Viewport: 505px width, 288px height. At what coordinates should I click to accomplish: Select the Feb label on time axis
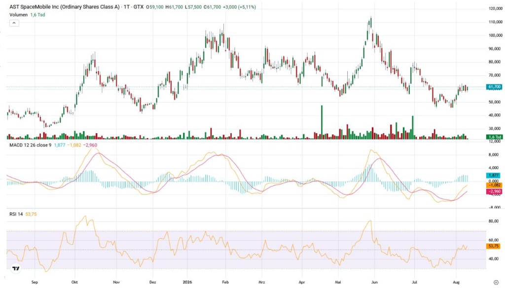point(225,282)
